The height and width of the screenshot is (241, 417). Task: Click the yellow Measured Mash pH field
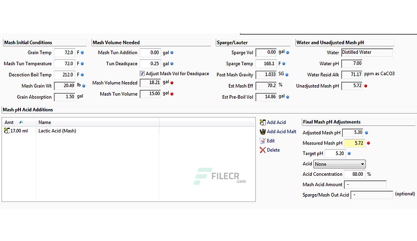coord(354,143)
